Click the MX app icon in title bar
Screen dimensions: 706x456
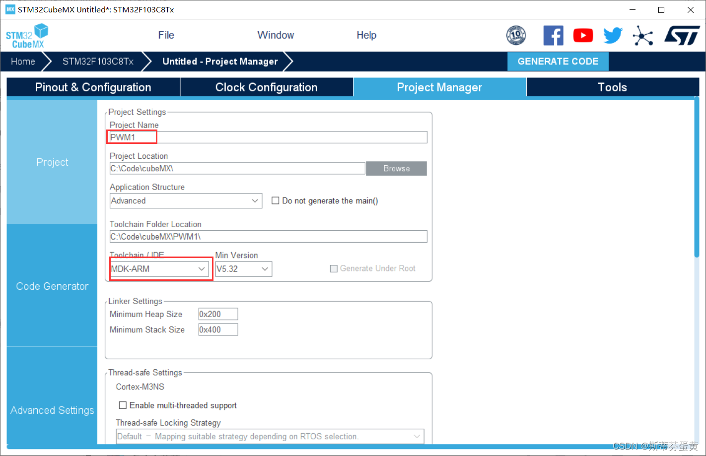coord(10,9)
